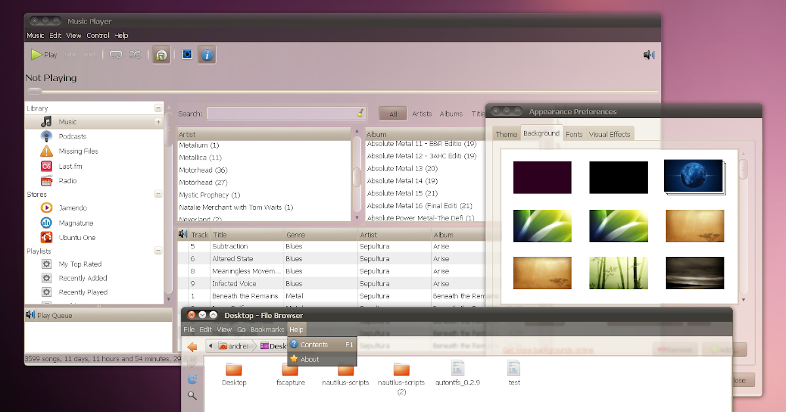Click the blue visualization icon in the toolbar
This screenshot has width=786, height=412.
click(x=187, y=54)
